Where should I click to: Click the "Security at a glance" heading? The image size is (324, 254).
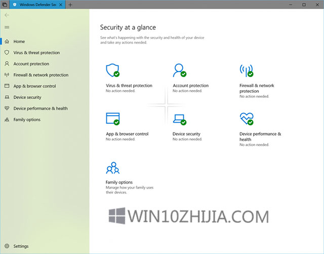click(x=128, y=27)
